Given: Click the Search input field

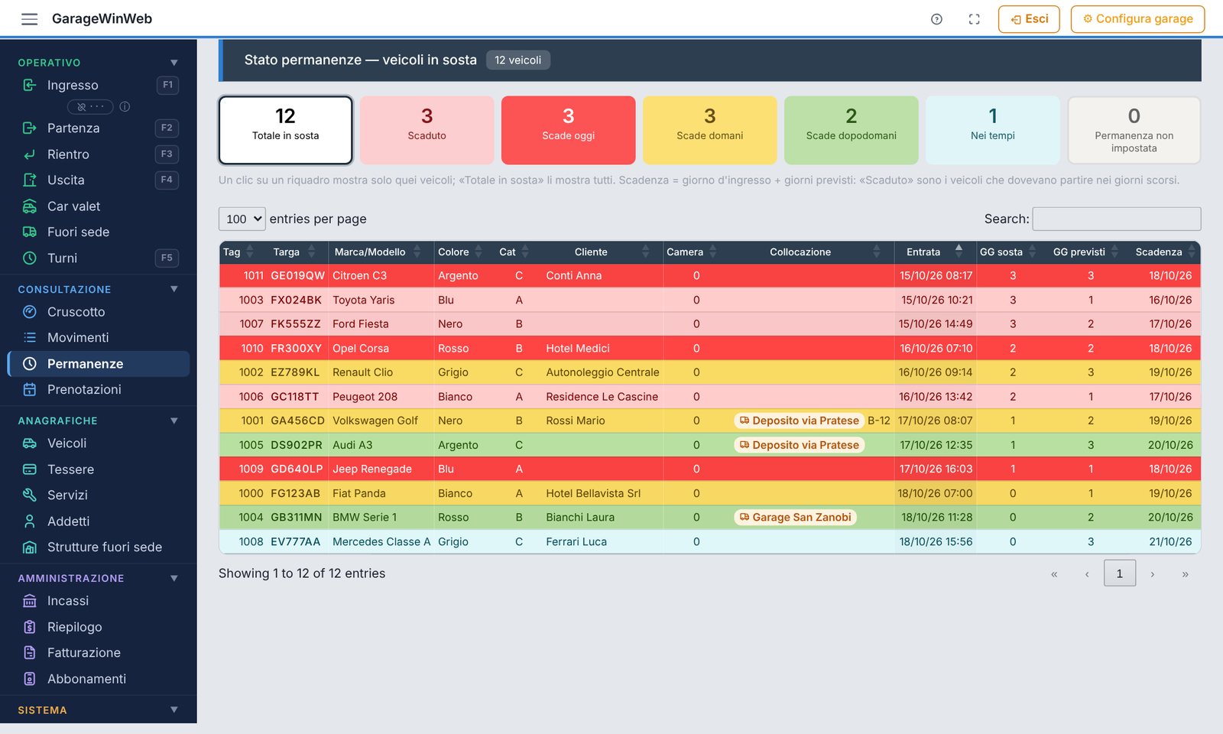Looking at the screenshot, I should click(x=1116, y=219).
